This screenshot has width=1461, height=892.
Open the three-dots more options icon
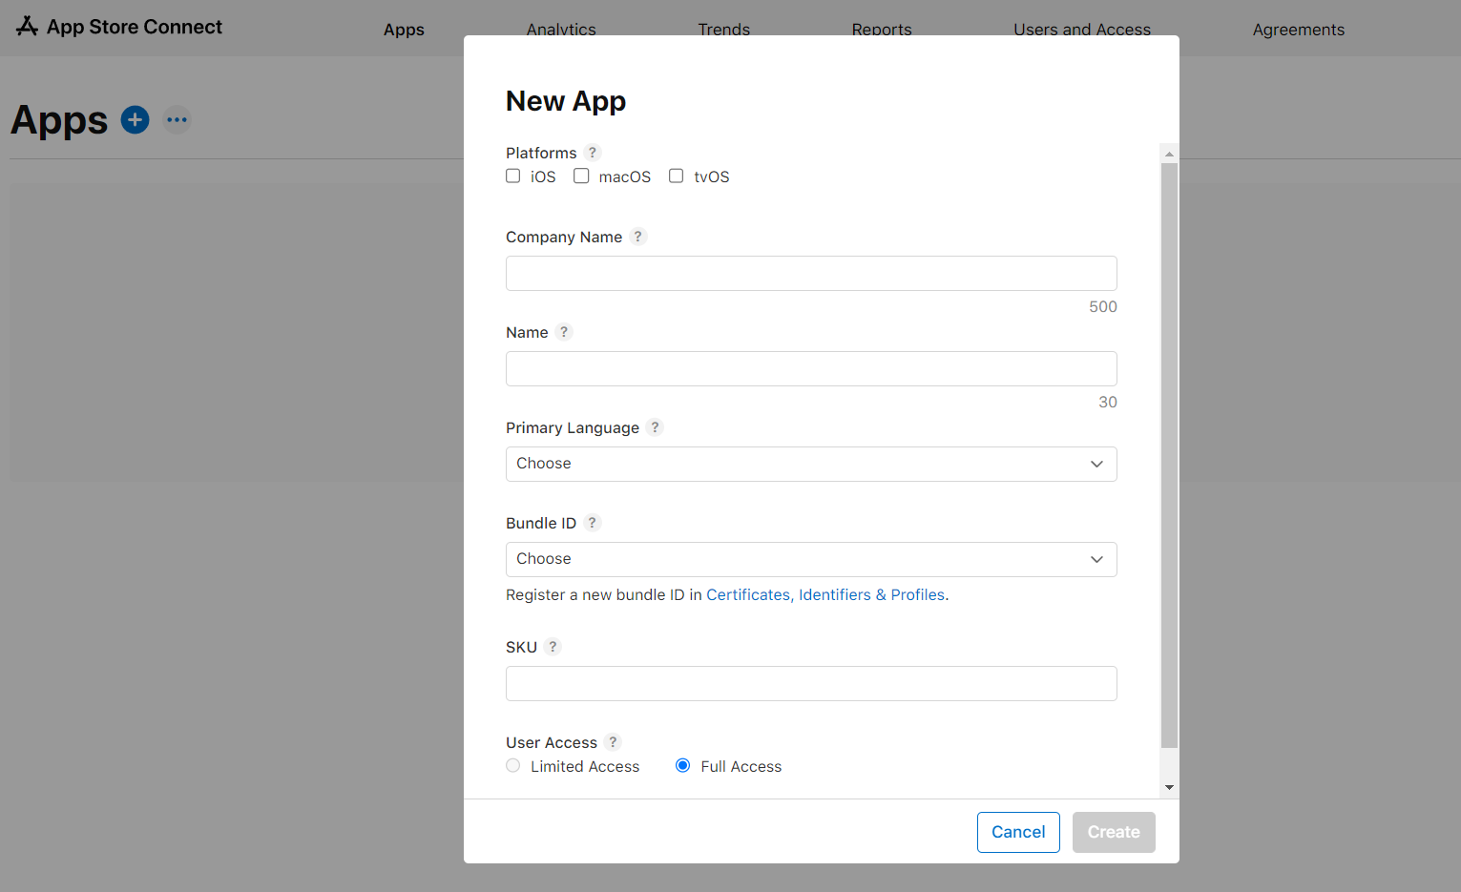(177, 120)
